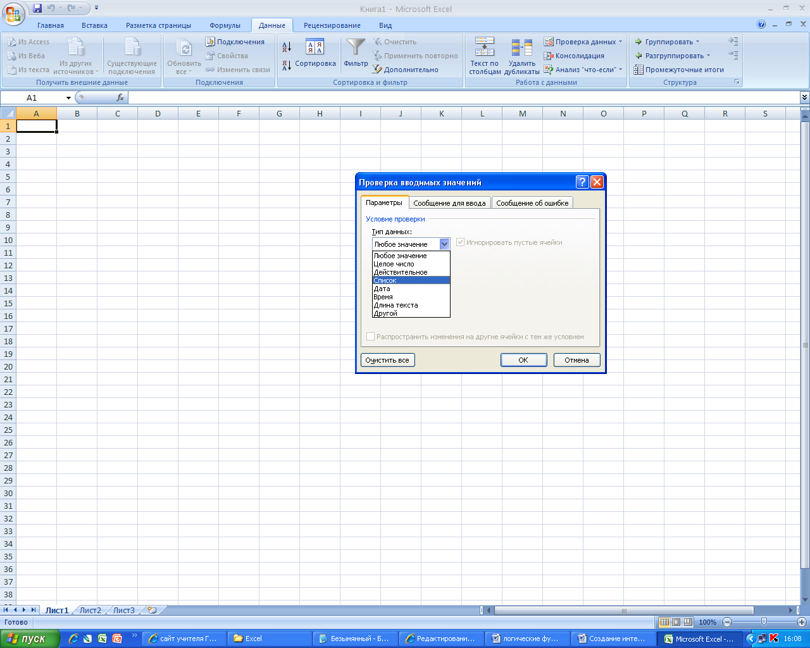The image size is (810, 648).
Task: Open the round Office button menu
Action: pyautogui.click(x=13, y=13)
